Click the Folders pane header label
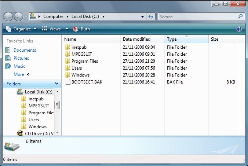The width and height of the screenshot is (248, 166). [14, 84]
